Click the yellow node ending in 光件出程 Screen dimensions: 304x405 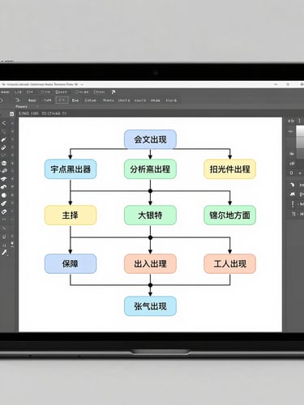tap(229, 169)
